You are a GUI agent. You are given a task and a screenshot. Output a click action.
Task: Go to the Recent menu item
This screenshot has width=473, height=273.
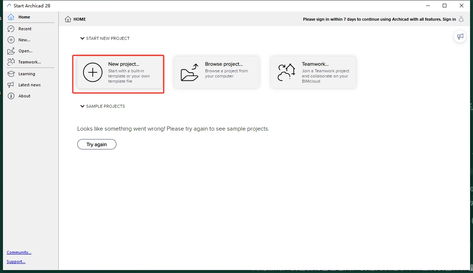tap(25, 29)
